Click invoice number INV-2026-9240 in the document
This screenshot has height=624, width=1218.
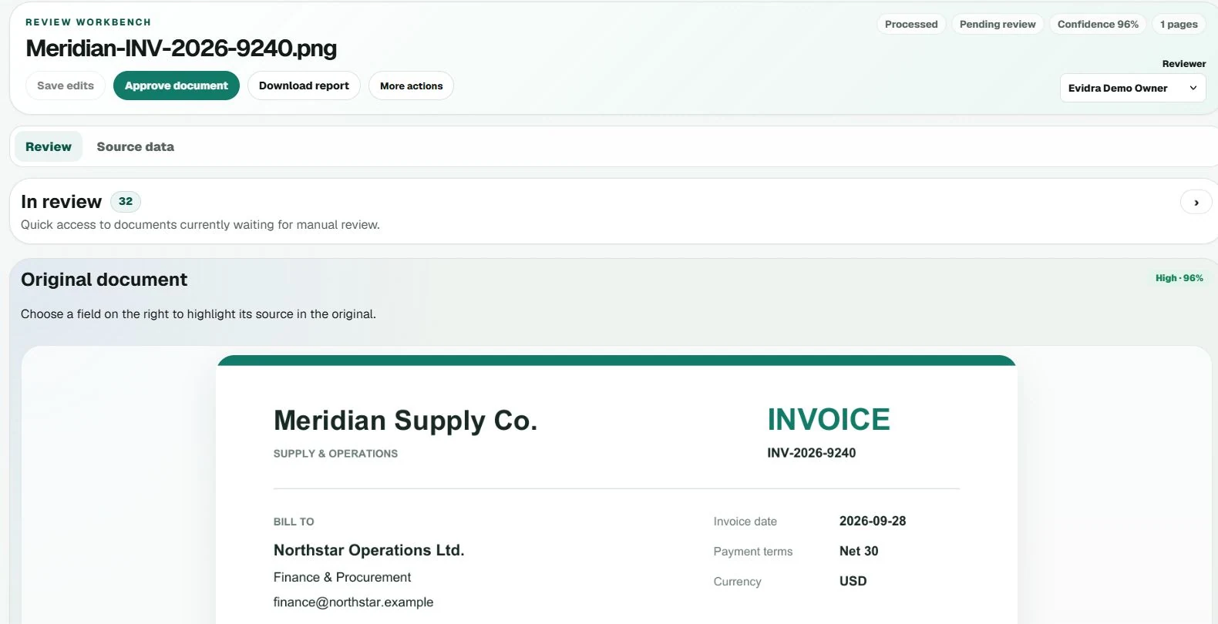tap(811, 453)
